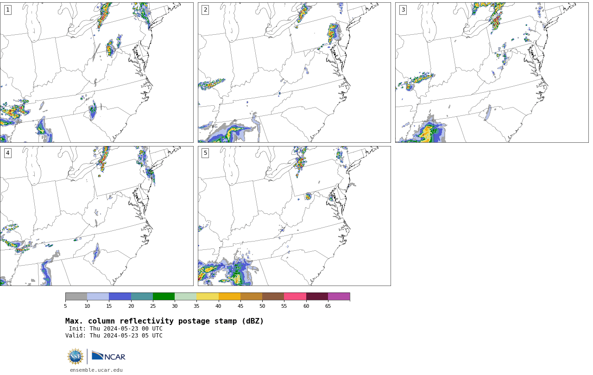Click the maroon 60-65 dBZ swatch
593x375 pixels.
click(x=317, y=297)
